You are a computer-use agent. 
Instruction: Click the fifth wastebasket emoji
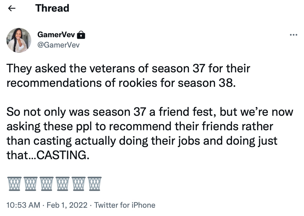point(79,184)
